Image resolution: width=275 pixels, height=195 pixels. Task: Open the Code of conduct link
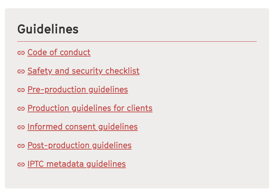click(59, 52)
